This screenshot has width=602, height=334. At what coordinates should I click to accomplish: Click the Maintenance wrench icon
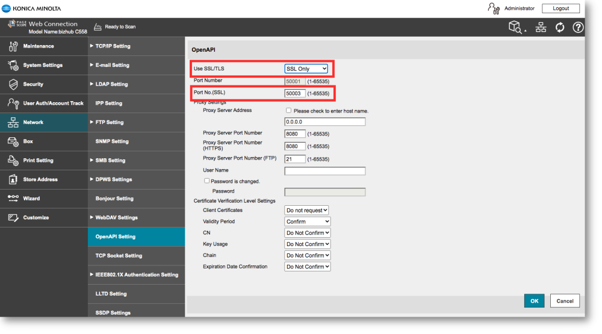pyautogui.click(x=13, y=46)
